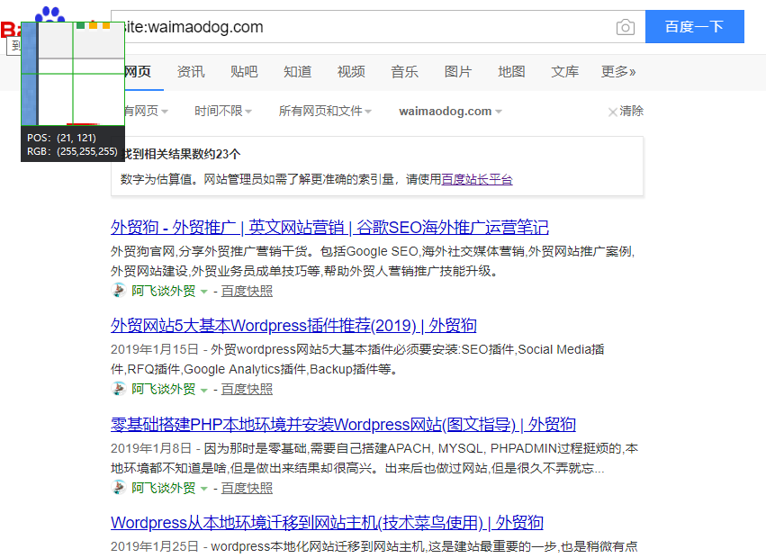
Task: Click the 2019年1月25日 date in the snippet
Action: coord(155,546)
